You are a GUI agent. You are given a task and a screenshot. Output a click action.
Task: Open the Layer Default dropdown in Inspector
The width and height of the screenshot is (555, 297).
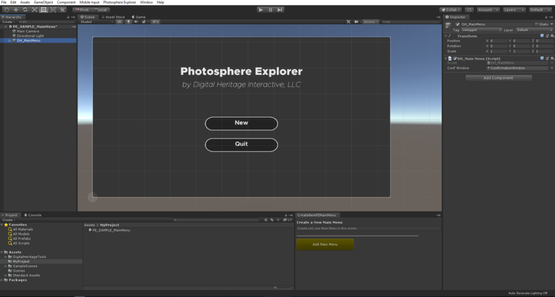tap(534, 30)
